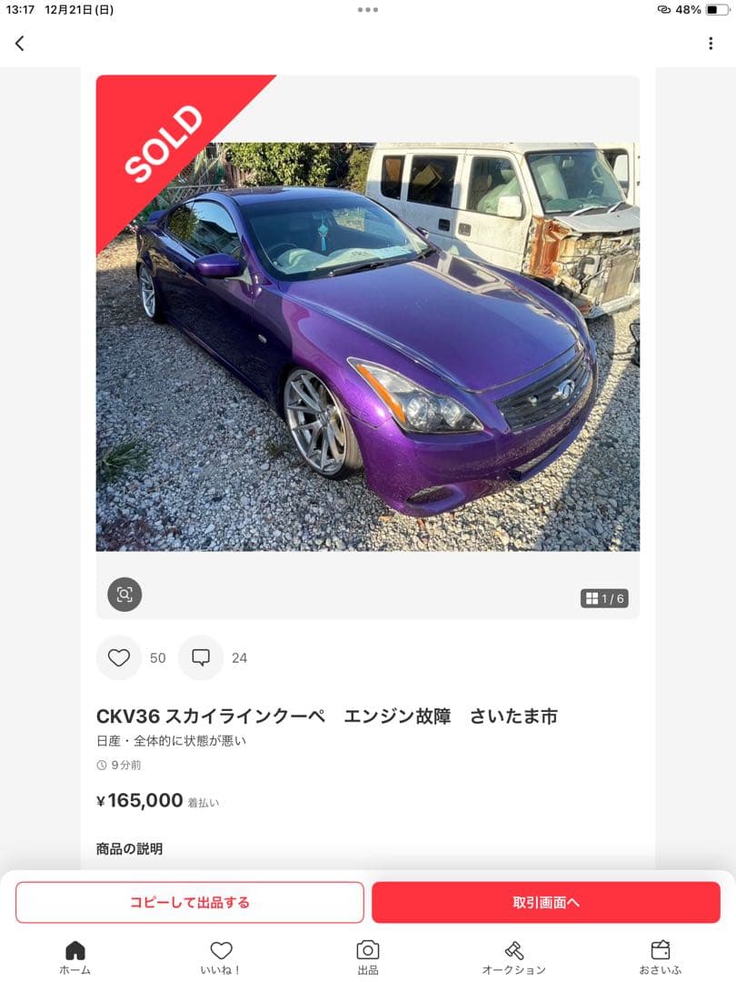Tap the three-dot multitasking indicator at top
Viewport: 736px width, 982px height.
click(x=368, y=9)
